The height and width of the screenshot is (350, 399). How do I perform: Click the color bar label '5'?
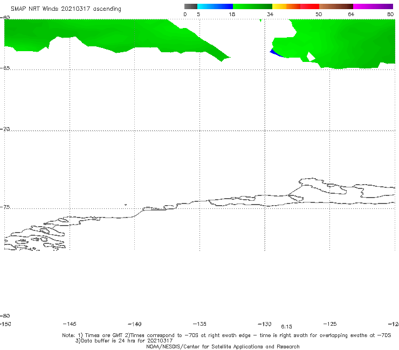coord(198,14)
